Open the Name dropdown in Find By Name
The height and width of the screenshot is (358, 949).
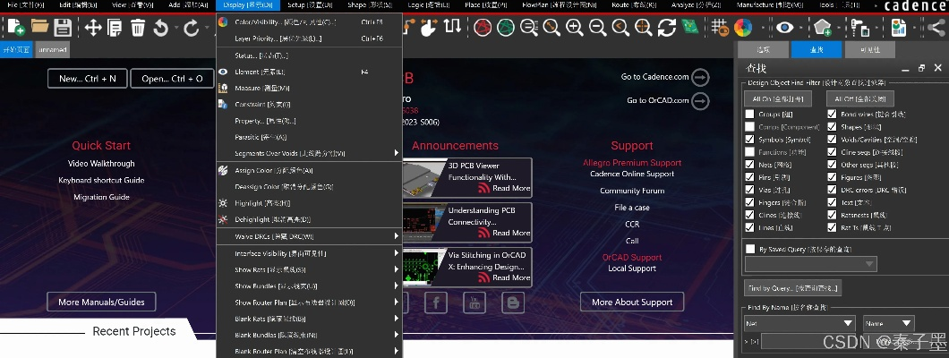(888, 323)
